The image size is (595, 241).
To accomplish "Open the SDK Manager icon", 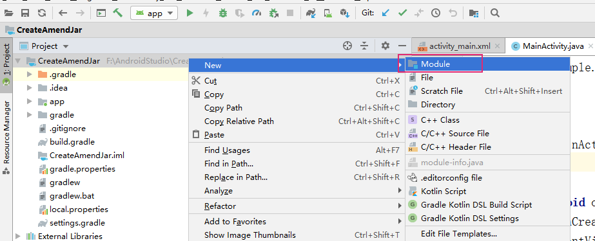I will click(344, 13).
